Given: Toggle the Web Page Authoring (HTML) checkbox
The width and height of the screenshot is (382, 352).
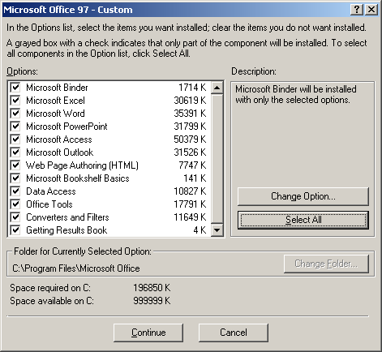Looking at the screenshot, I should tap(15, 165).
